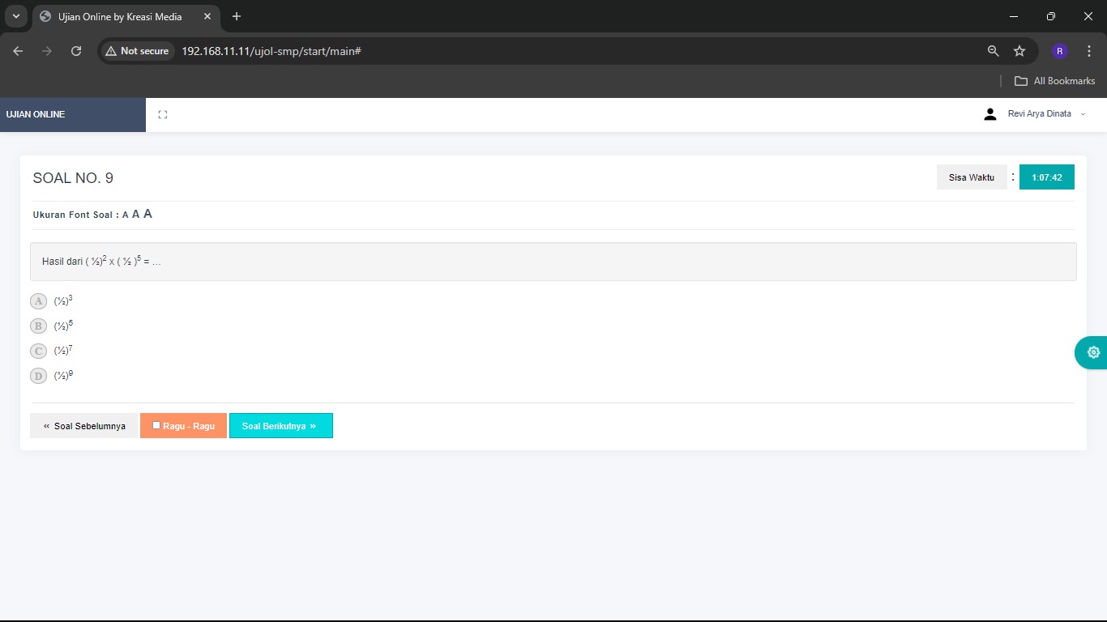Toggle fullscreen icon in header
This screenshot has height=622, width=1107.
tap(163, 115)
